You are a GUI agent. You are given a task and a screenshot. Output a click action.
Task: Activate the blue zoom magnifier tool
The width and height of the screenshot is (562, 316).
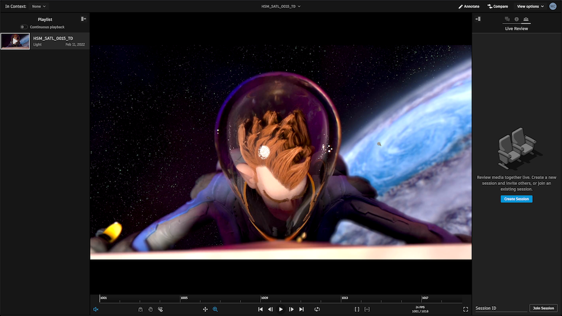215,309
